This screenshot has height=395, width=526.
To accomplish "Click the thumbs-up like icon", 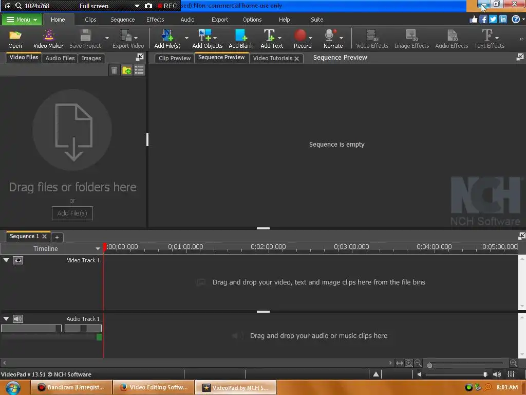I will point(473,20).
